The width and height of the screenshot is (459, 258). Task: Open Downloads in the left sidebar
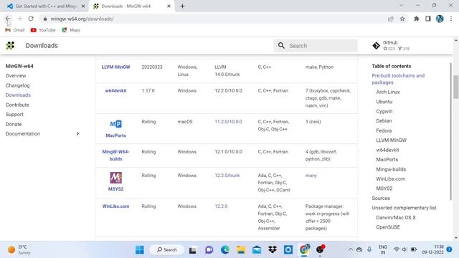pos(18,95)
